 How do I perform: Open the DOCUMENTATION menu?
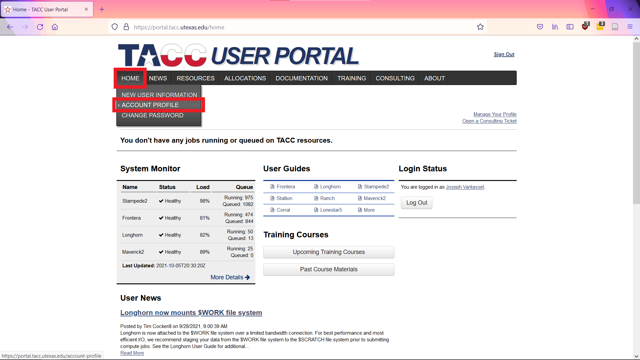click(302, 78)
